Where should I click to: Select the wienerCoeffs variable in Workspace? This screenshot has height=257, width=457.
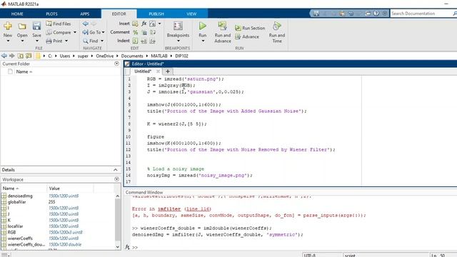pyautogui.click(x=20, y=238)
